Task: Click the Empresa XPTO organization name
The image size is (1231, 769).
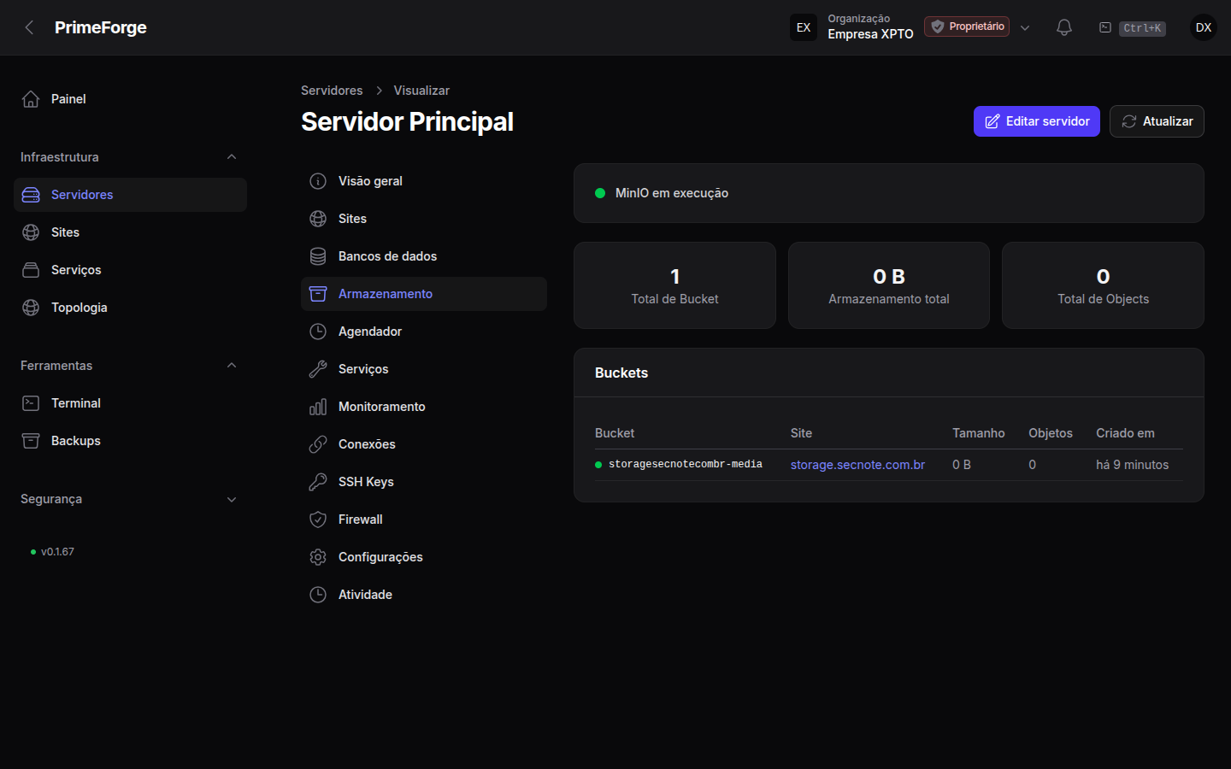Action: click(870, 34)
